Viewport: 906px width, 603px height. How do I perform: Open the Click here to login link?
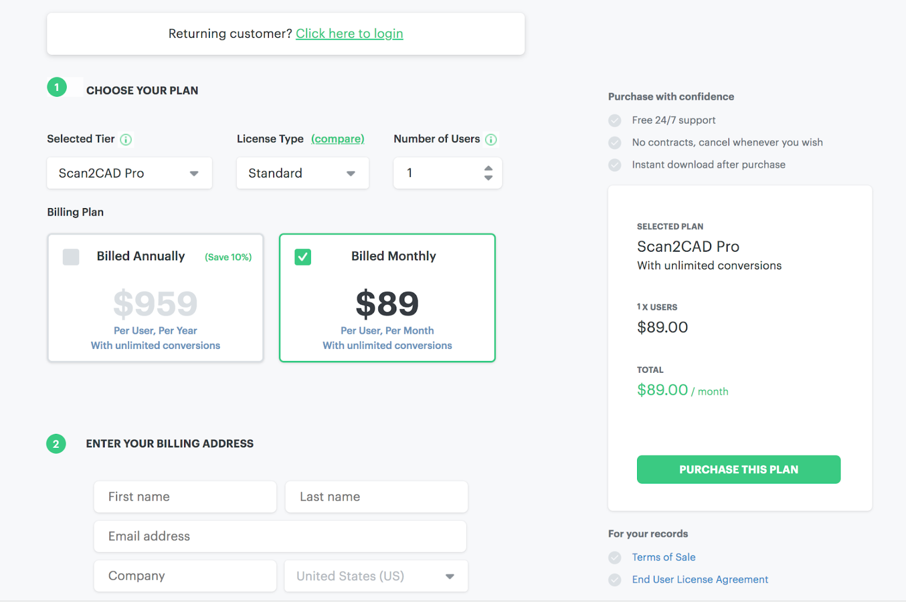[349, 33]
